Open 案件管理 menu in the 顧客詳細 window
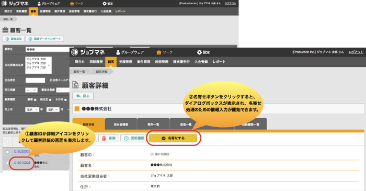 click(x=144, y=62)
